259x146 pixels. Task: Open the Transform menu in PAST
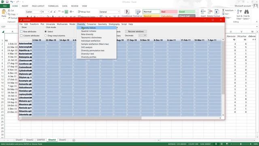click(34, 24)
